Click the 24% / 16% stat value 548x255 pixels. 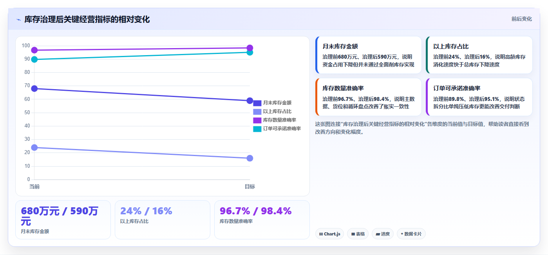[146, 211]
